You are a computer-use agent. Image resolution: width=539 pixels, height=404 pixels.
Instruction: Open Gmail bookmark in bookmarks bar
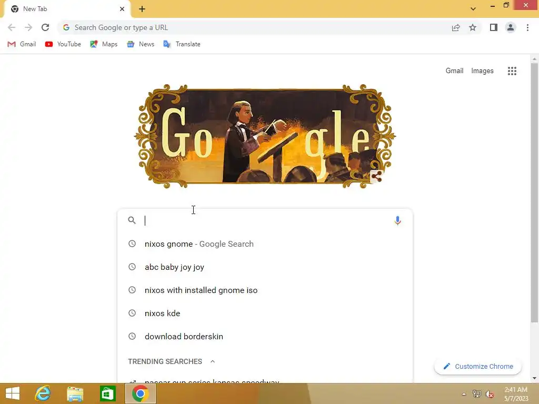pyautogui.click(x=22, y=44)
